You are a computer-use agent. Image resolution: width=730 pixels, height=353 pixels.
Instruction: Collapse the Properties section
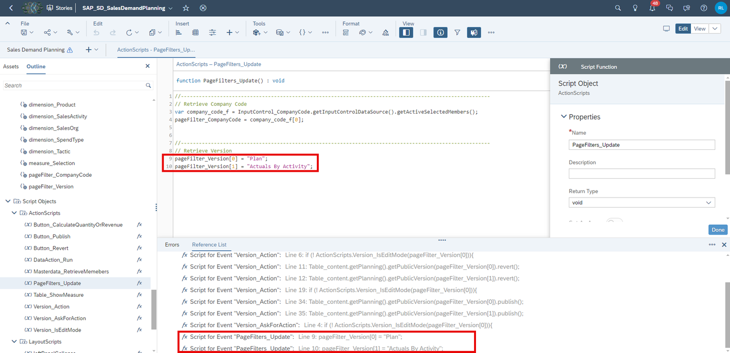click(x=564, y=116)
